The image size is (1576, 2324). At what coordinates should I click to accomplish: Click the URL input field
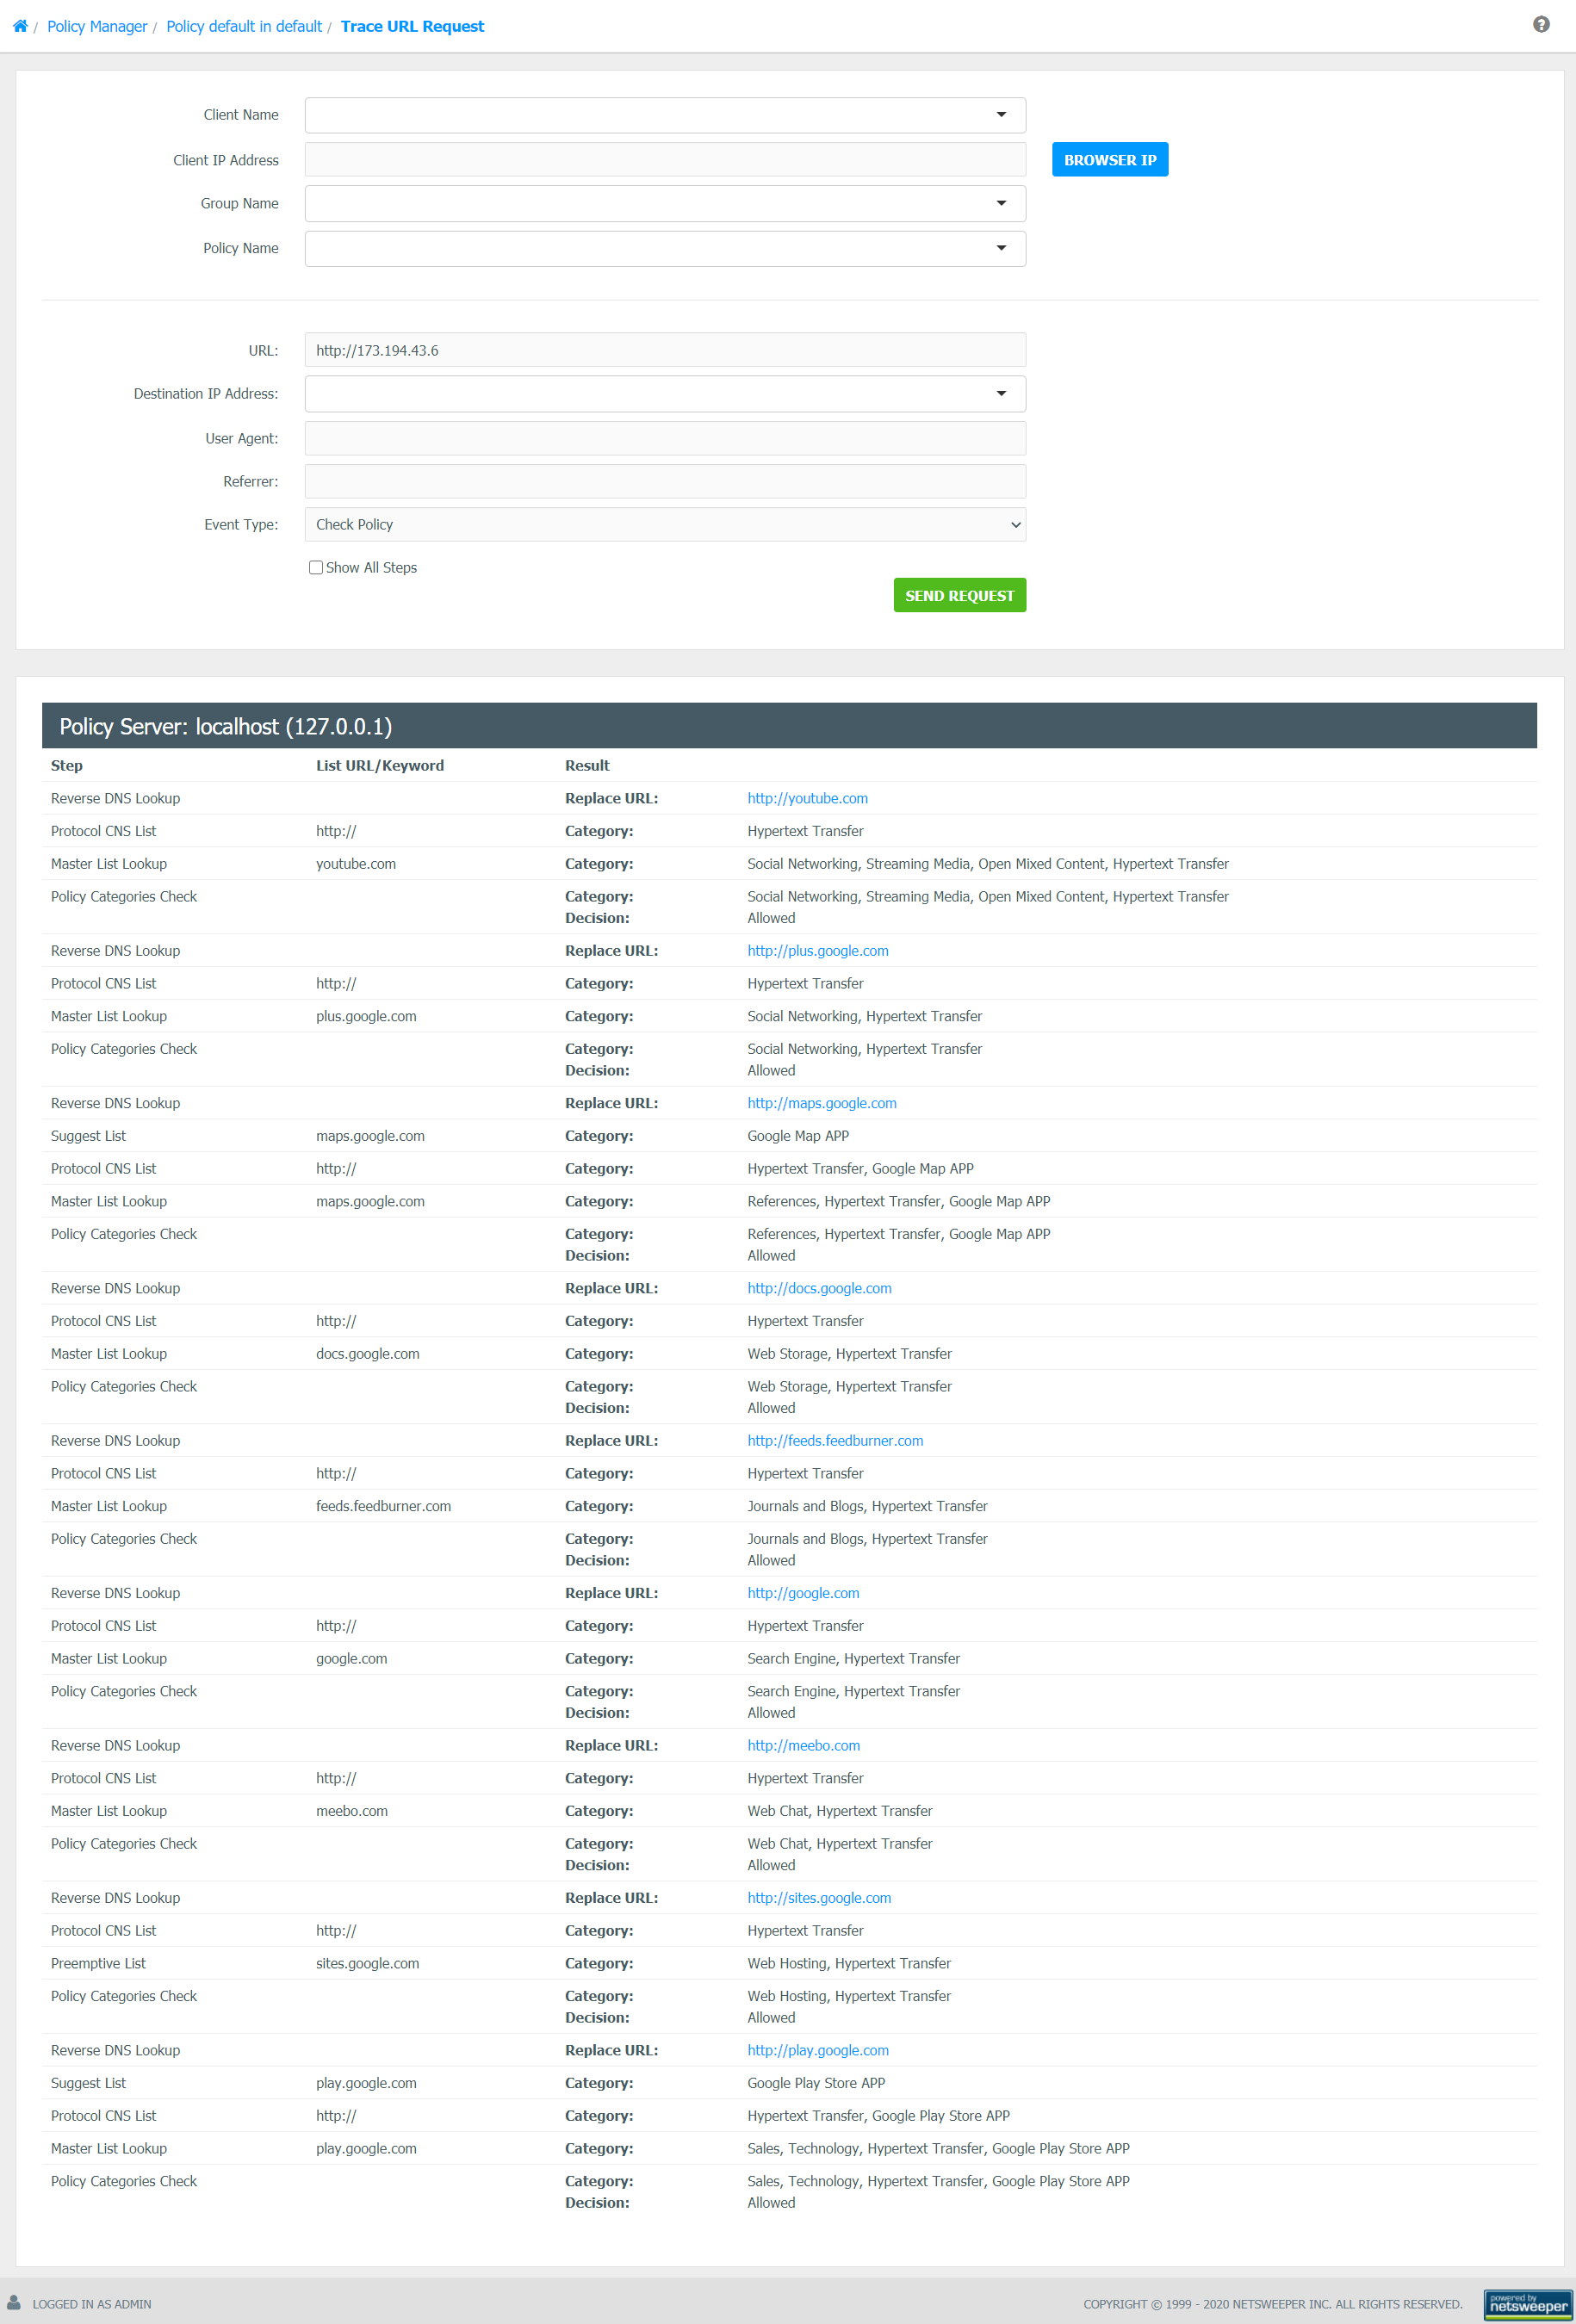[665, 350]
